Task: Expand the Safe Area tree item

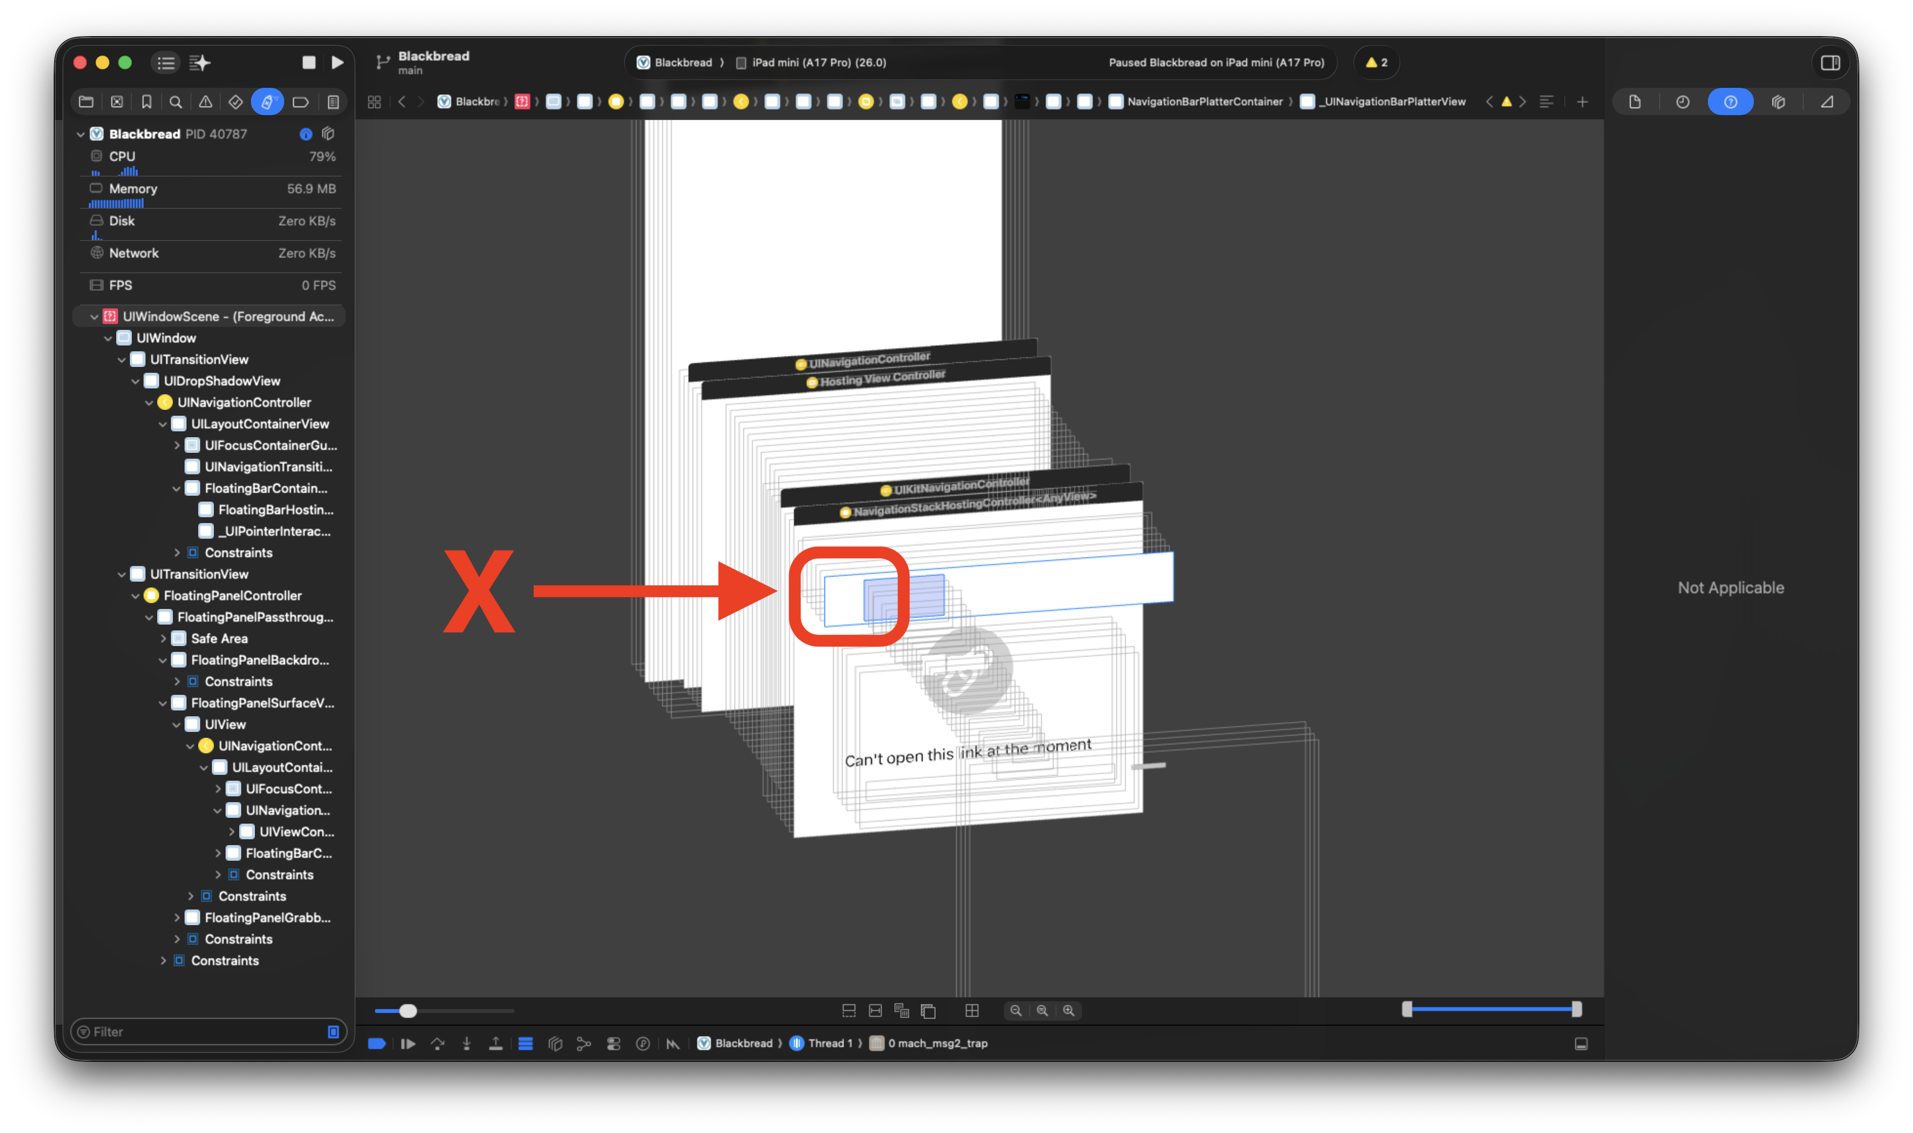Action: point(163,638)
